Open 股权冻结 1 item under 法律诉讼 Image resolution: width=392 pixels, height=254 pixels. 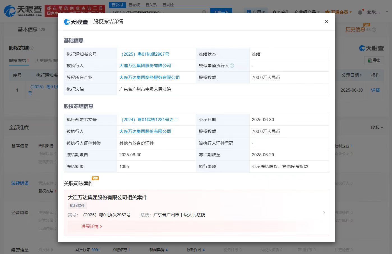pos(47,191)
